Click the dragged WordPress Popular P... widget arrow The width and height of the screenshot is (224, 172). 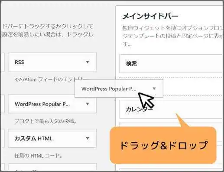154,89
